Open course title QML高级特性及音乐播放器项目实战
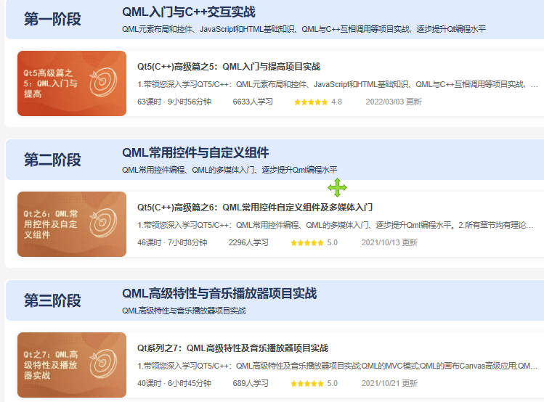Viewport: 544px width, 402px height. (x=232, y=348)
